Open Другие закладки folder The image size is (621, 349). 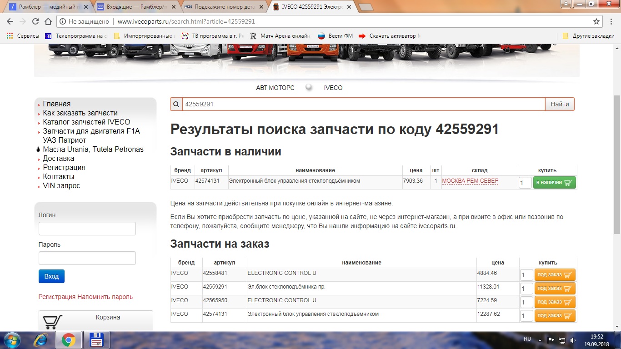[588, 36]
